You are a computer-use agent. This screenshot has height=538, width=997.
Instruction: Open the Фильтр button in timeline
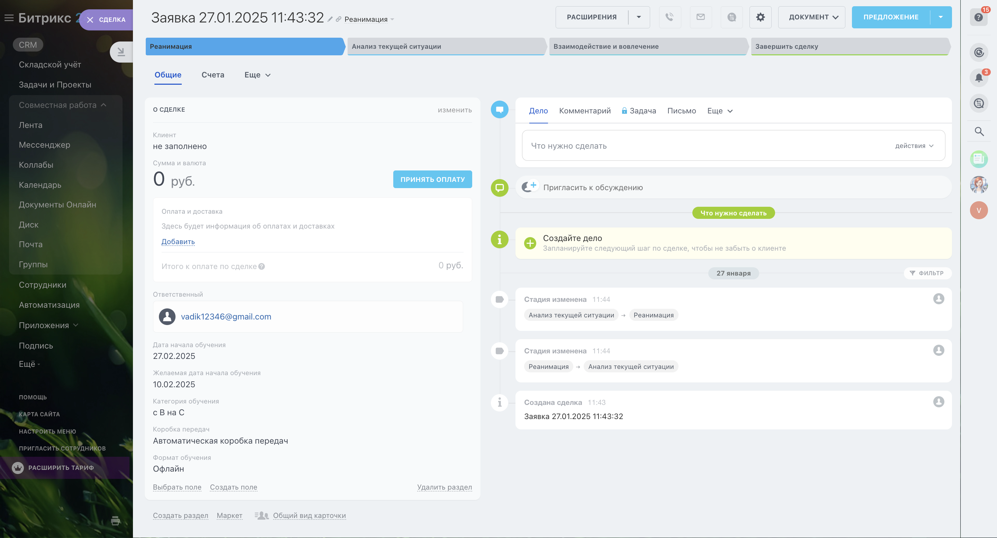pyautogui.click(x=927, y=273)
